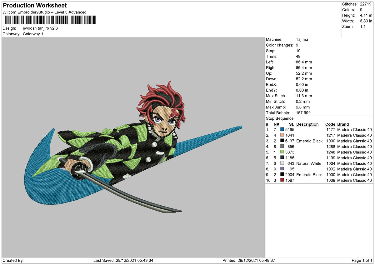Viewport: 375px width, 265px height.
Task: Click the Code column header
Action: tap(330, 124)
